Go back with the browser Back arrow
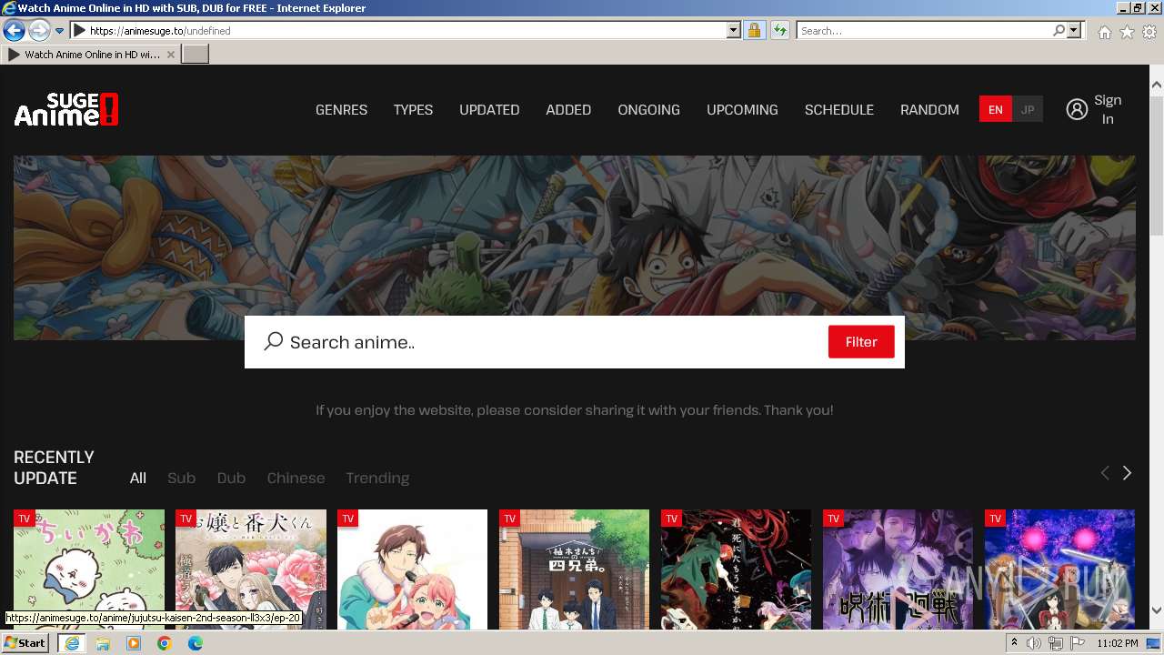Screen dimensions: 1164x655 14,30
